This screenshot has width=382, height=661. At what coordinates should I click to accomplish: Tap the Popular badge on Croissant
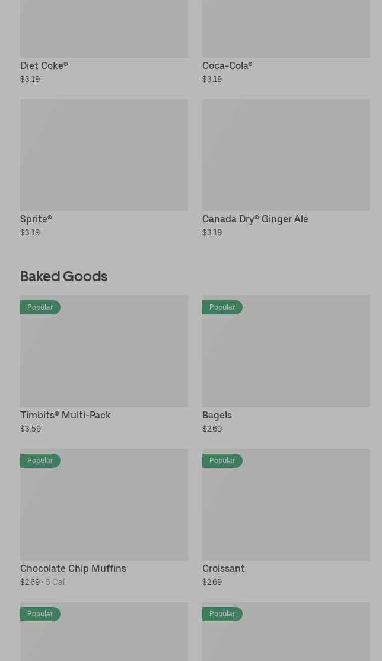222,461
